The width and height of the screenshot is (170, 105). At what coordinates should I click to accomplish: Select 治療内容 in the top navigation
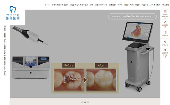tap(112, 5)
